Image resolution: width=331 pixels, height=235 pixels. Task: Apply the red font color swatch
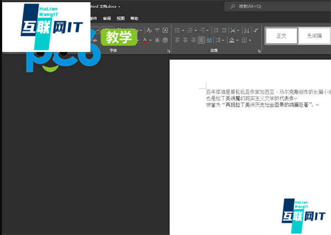pyautogui.click(x=145, y=40)
